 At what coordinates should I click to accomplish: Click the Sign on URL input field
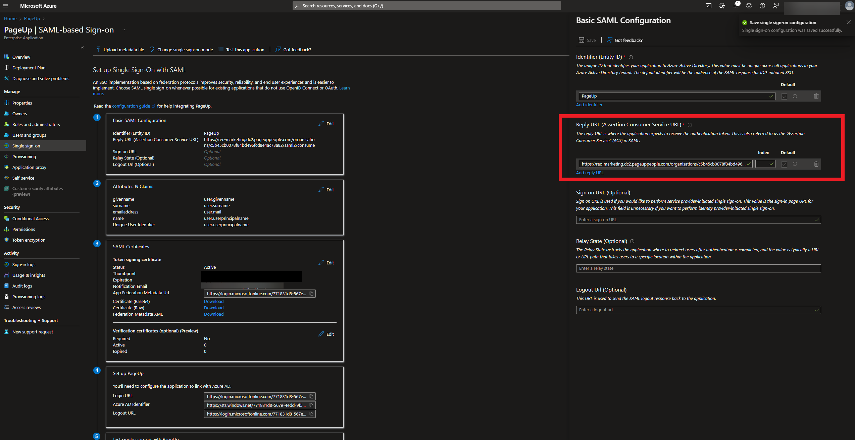coord(695,220)
